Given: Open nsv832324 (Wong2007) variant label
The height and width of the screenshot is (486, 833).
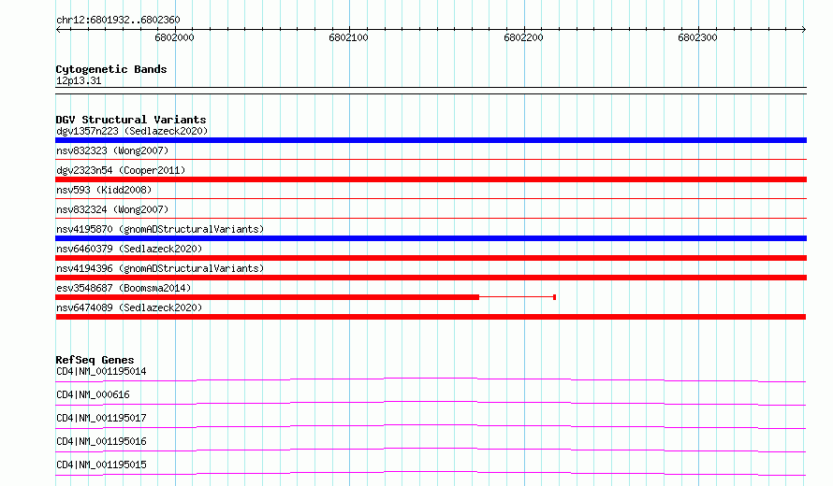Looking at the screenshot, I should point(112,209).
